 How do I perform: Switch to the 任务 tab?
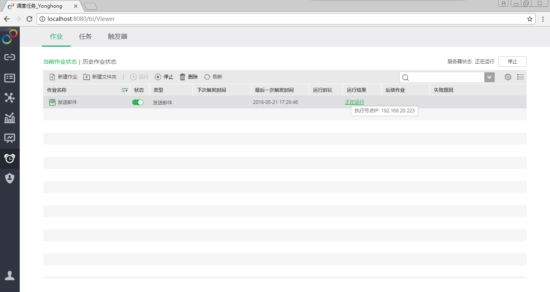pyautogui.click(x=85, y=37)
